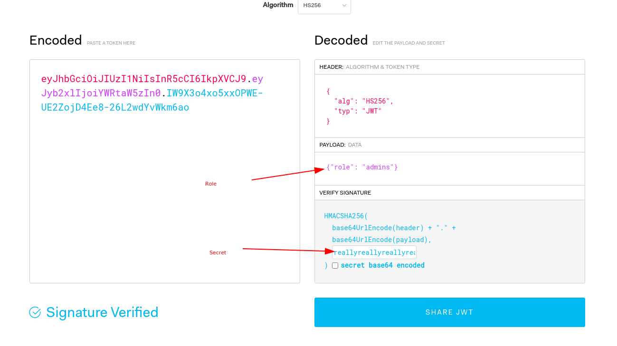Select the payload text {"role": "admins"}
The image size is (617, 346).
[x=361, y=167]
